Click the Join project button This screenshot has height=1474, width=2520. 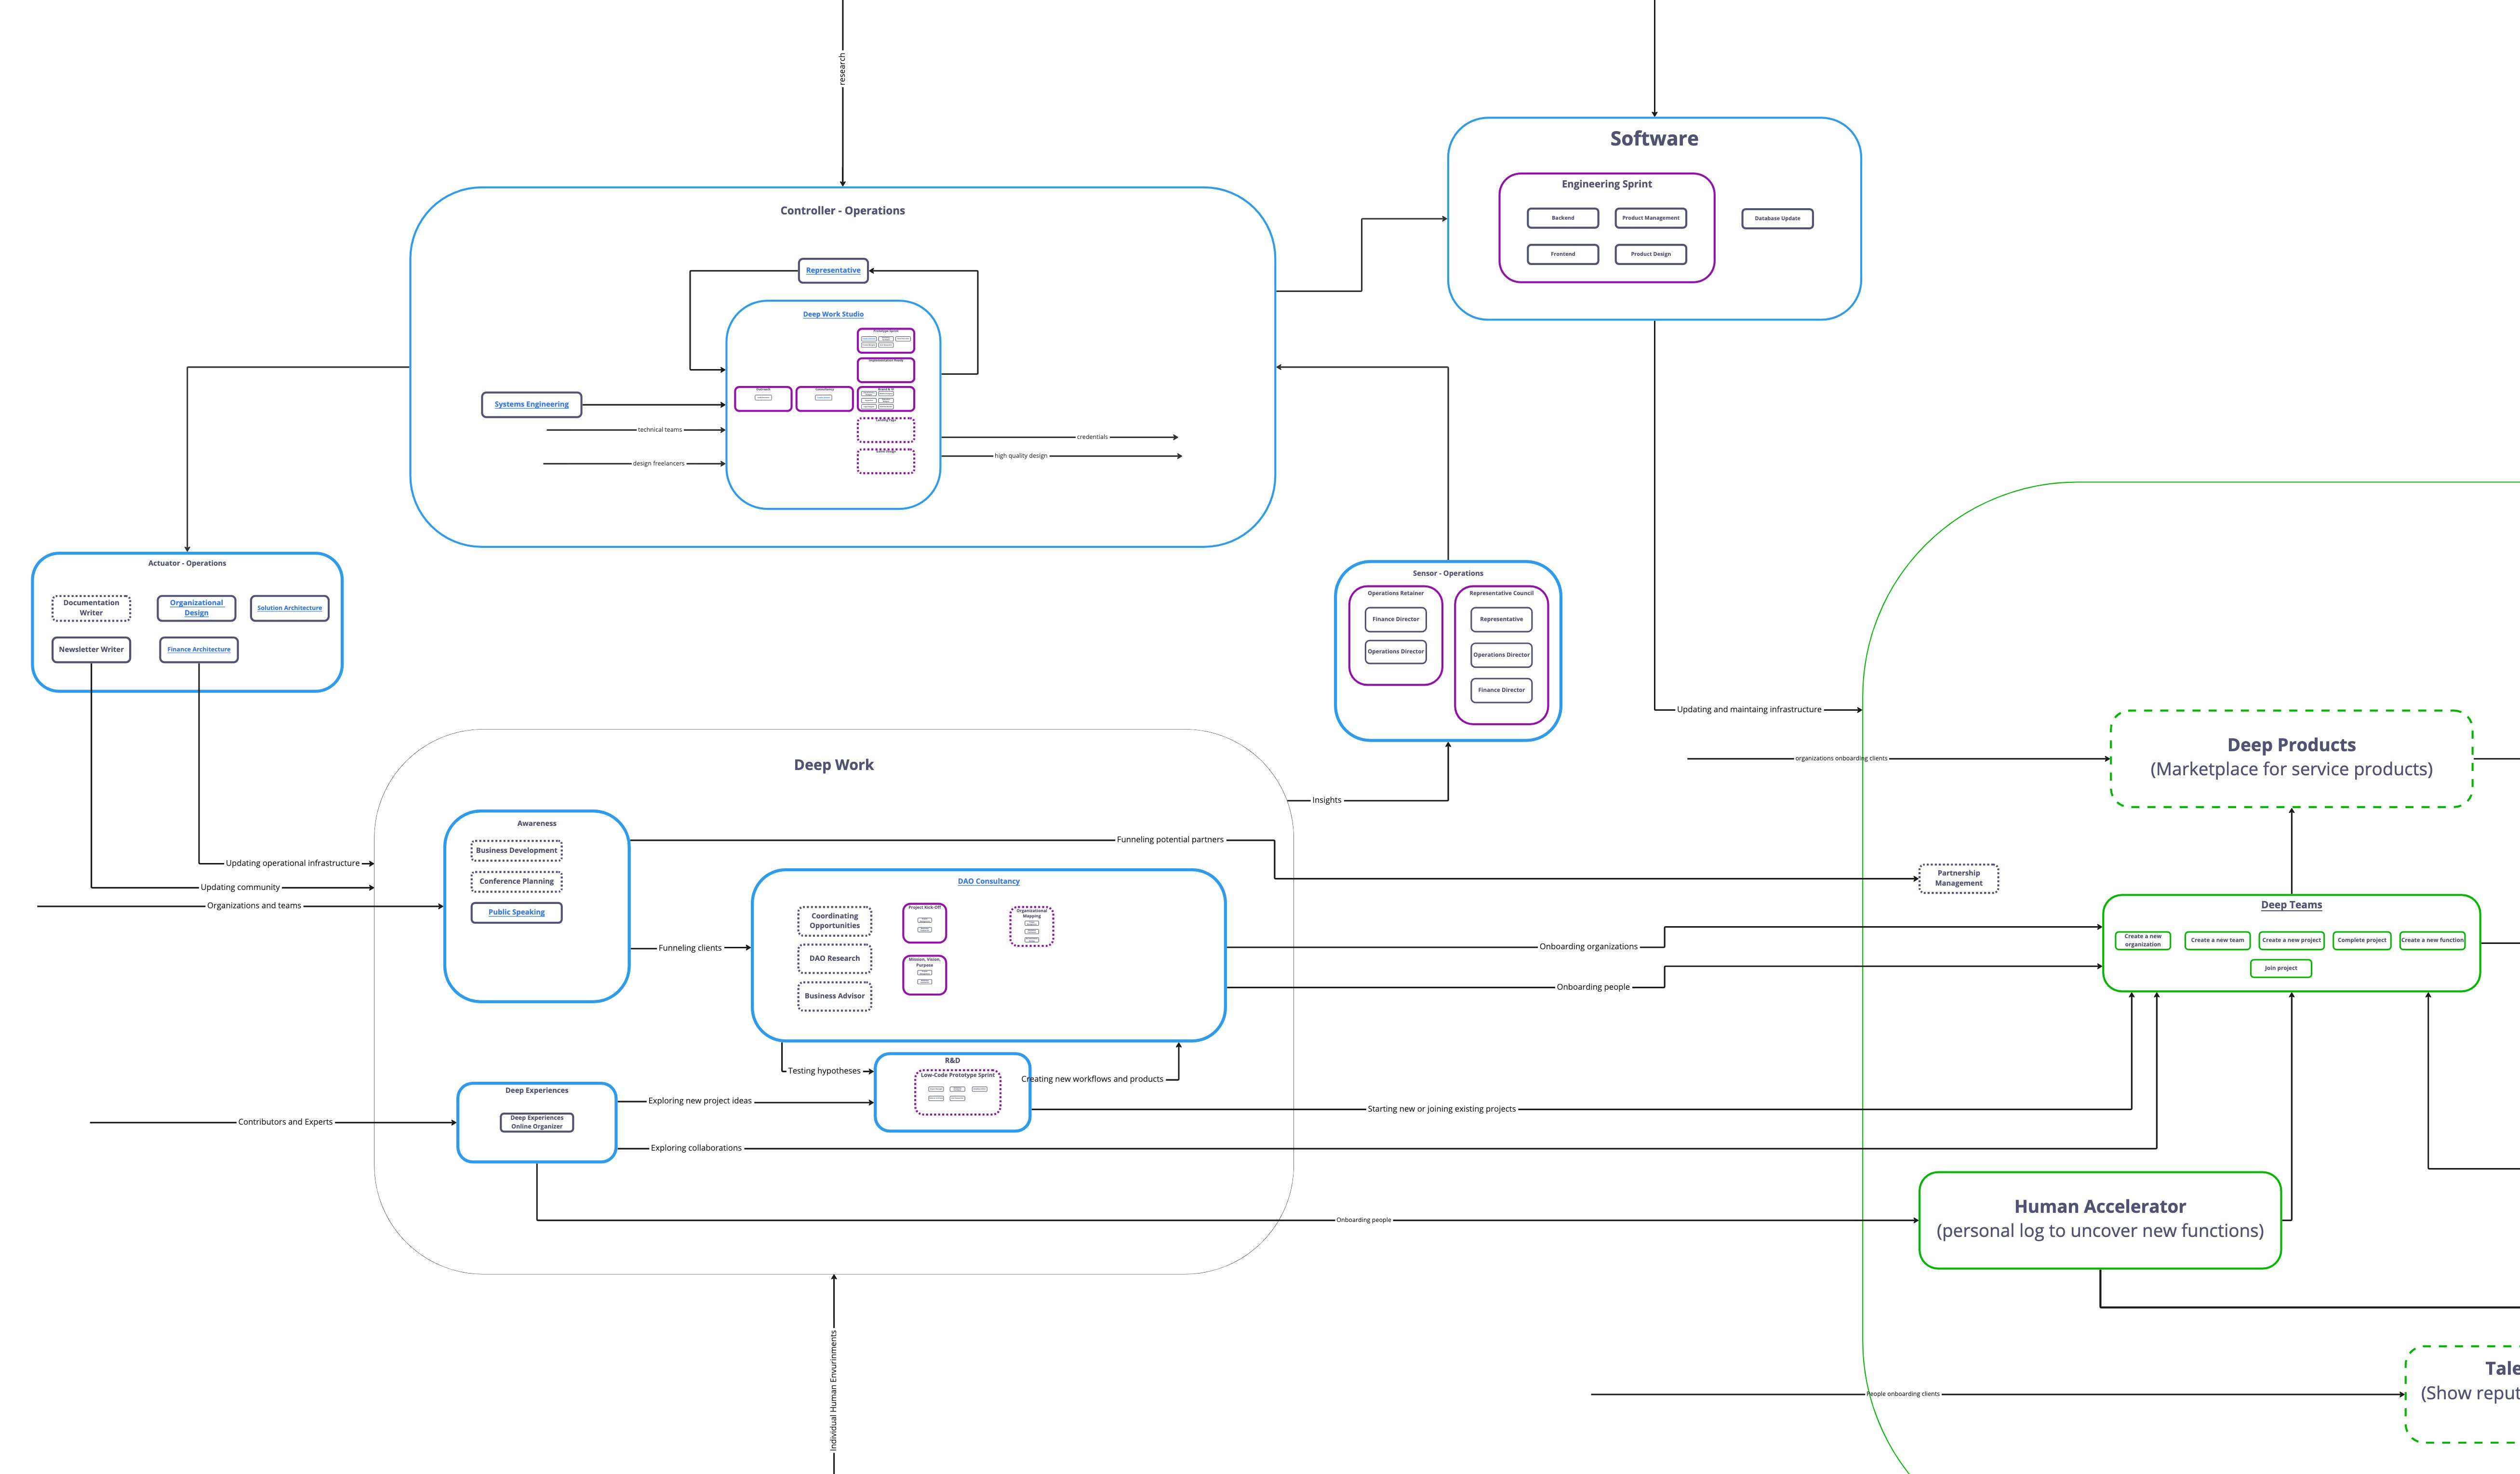(2280, 969)
